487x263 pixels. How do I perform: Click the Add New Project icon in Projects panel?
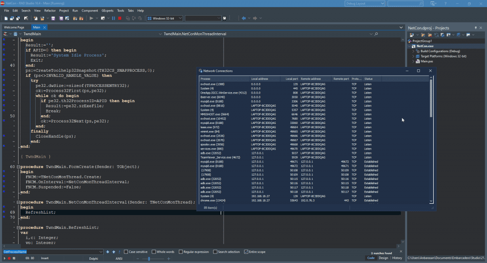click(411, 35)
